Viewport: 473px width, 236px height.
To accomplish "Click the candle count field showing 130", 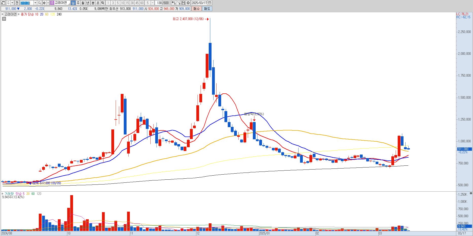I will click(159, 3).
